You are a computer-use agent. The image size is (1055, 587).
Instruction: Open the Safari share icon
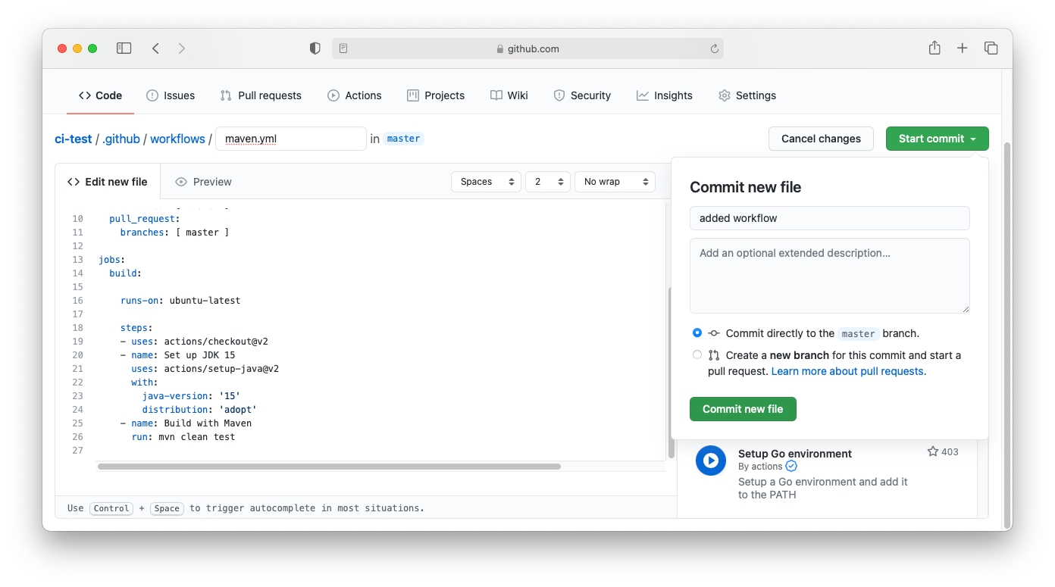tap(934, 48)
